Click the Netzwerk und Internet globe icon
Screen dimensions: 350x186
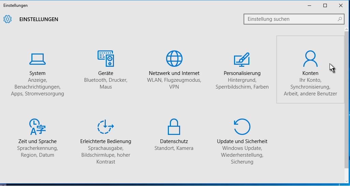pyautogui.click(x=174, y=59)
